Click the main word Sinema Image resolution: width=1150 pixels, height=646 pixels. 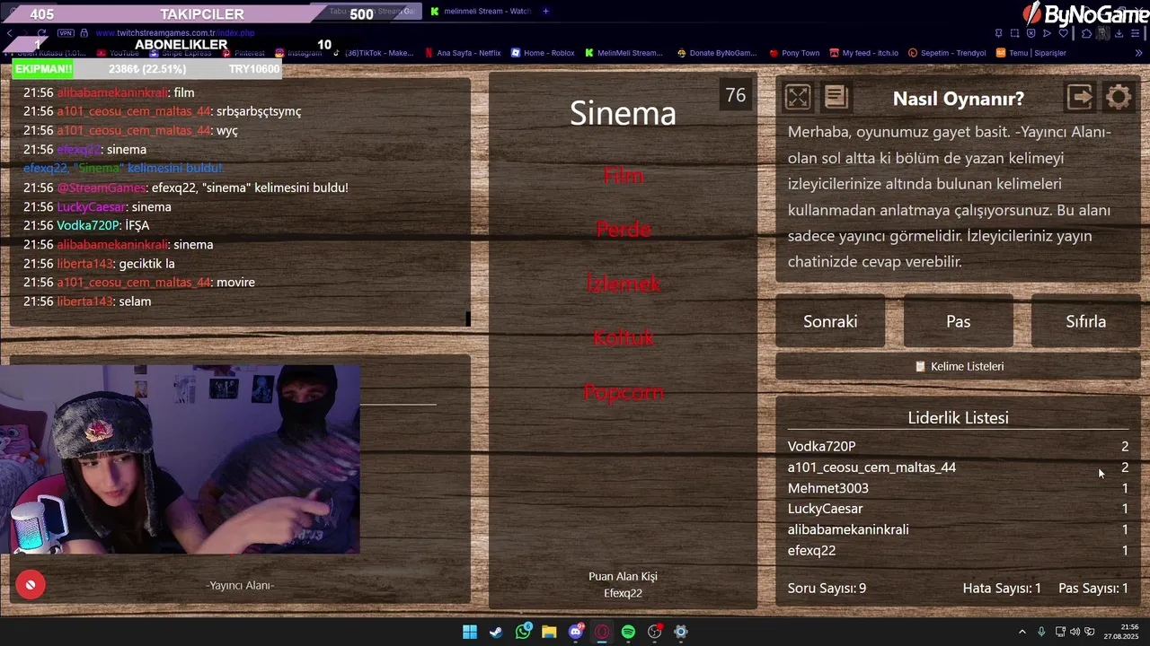(623, 113)
